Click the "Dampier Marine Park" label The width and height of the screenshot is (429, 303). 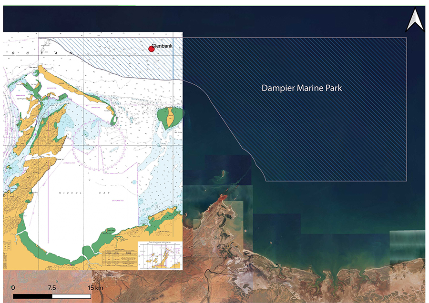[x=302, y=89]
